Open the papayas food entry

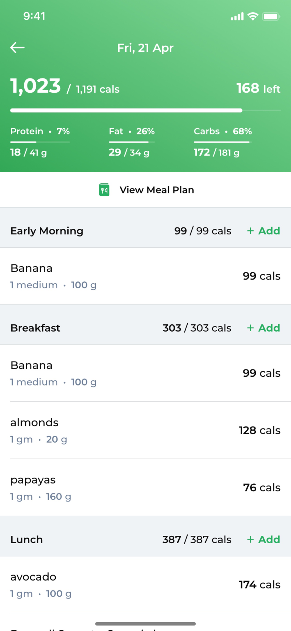(x=145, y=488)
